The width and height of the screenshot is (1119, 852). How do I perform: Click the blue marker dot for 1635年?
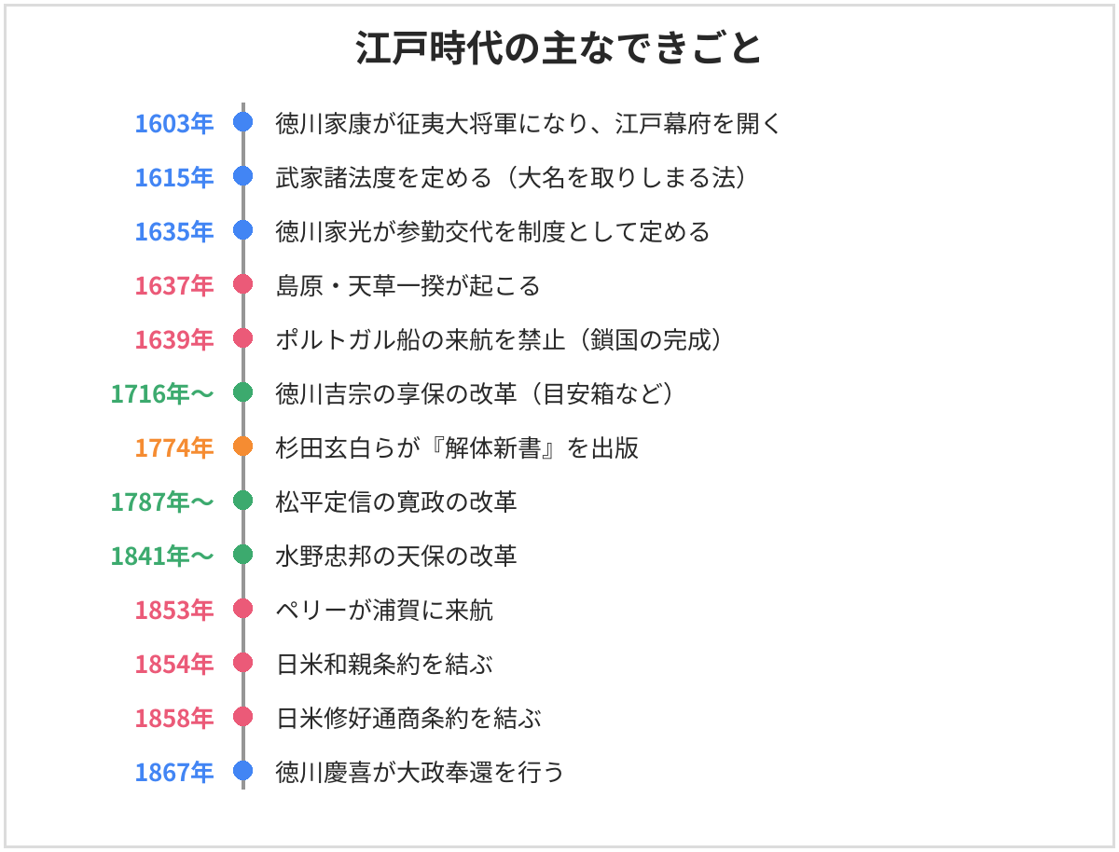coord(243,230)
